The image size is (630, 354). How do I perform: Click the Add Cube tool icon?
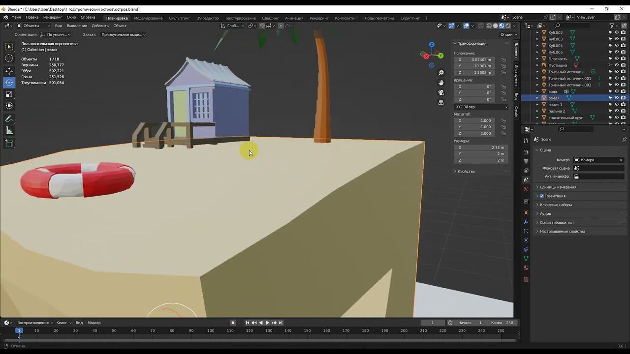click(9, 144)
